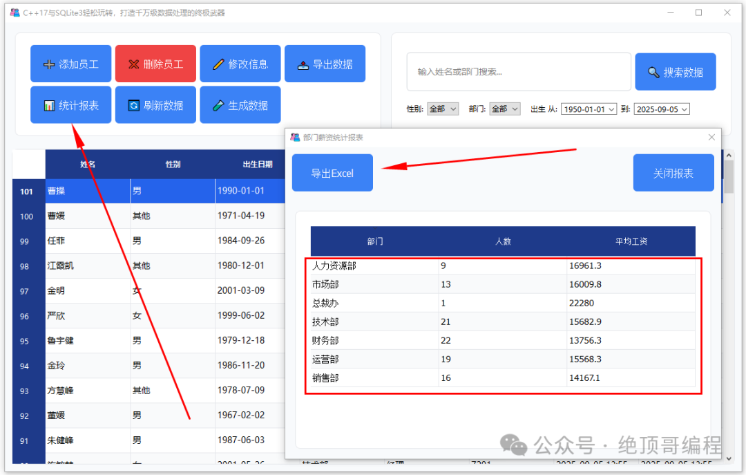The width and height of the screenshot is (746, 475).
Task: Click the pencil icon on 修改信息
Action: (218, 64)
